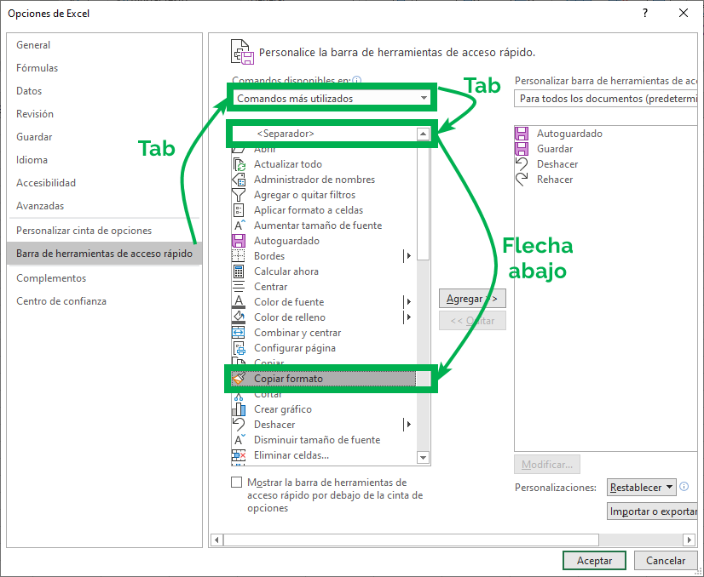
Task: Click the purple Autoguardado icon in commands list
Action: point(239,241)
